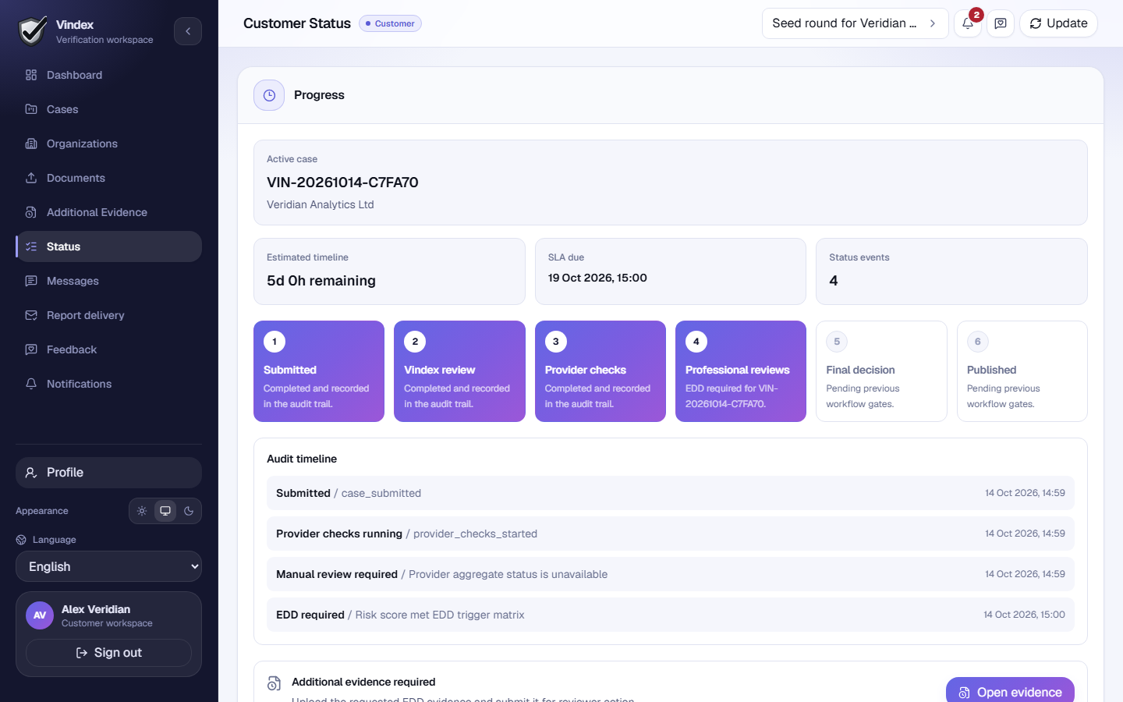Click the AV user avatar
The width and height of the screenshot is (1123, 702).
click(x=40, y=615)
